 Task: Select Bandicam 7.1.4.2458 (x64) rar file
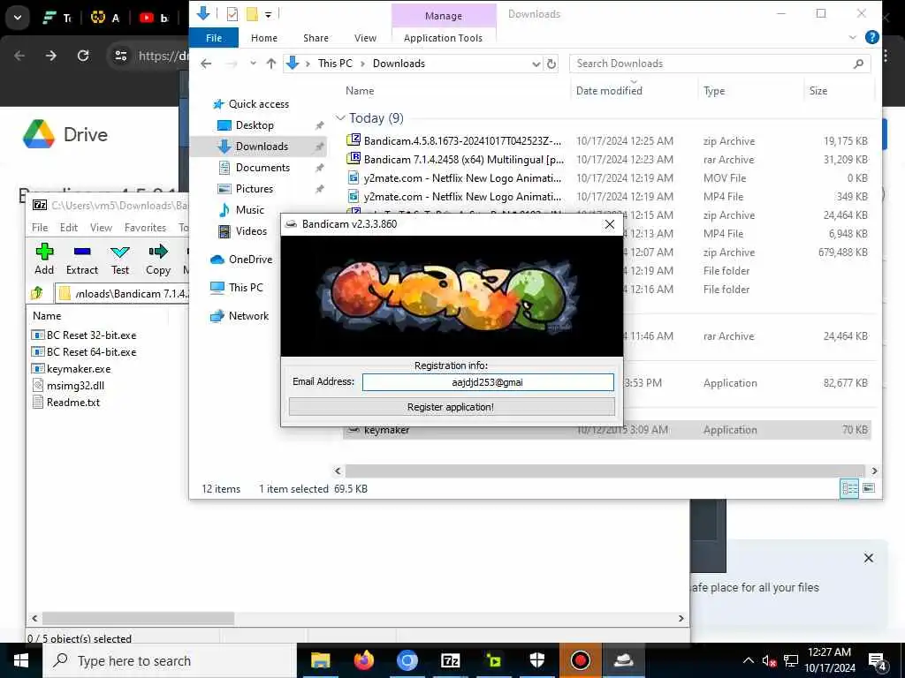tap(606, 159)
